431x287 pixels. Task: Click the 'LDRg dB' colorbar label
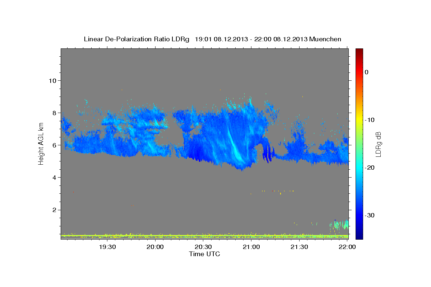click(378, 144)
